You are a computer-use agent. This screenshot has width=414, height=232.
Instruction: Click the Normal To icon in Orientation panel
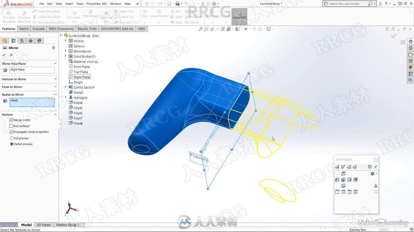(376, 186)
